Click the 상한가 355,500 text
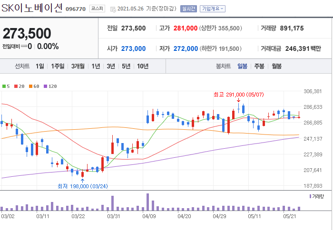This screenshot has width=333, height=230. click(x=220, y=28)
